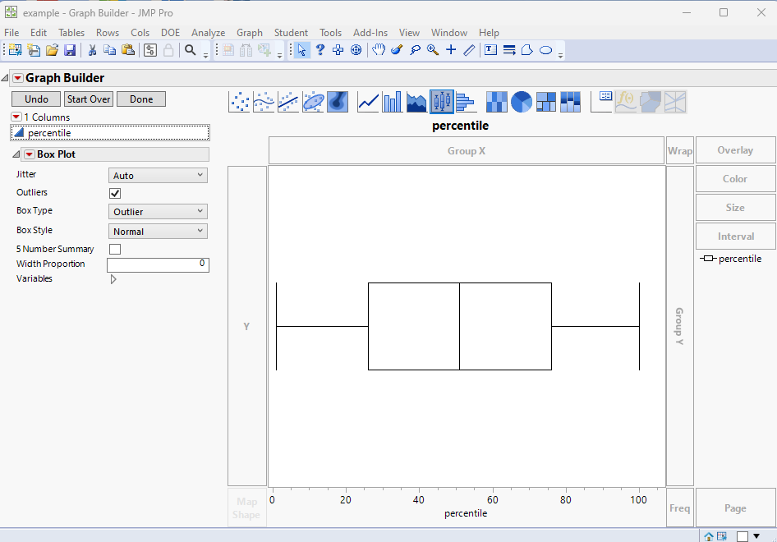Screen dimensions: 777x542
Task: Enable the 5 Number Summary checkbox
Action: 115,249
